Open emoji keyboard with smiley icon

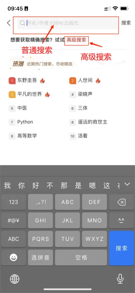pyautogui.click(x=13, y=258)
